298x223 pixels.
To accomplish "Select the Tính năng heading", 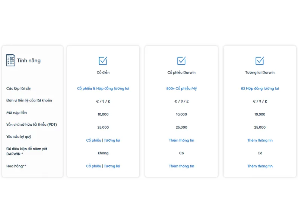I will [x=29, y=61].
